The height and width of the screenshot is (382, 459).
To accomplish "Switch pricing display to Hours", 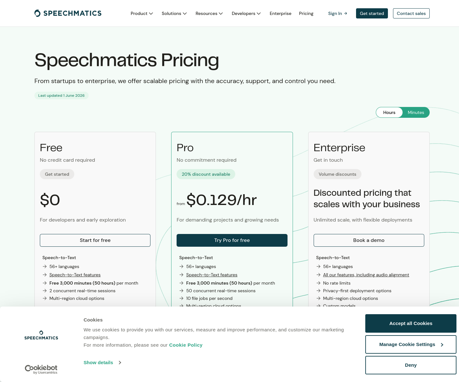I will 389,112.
